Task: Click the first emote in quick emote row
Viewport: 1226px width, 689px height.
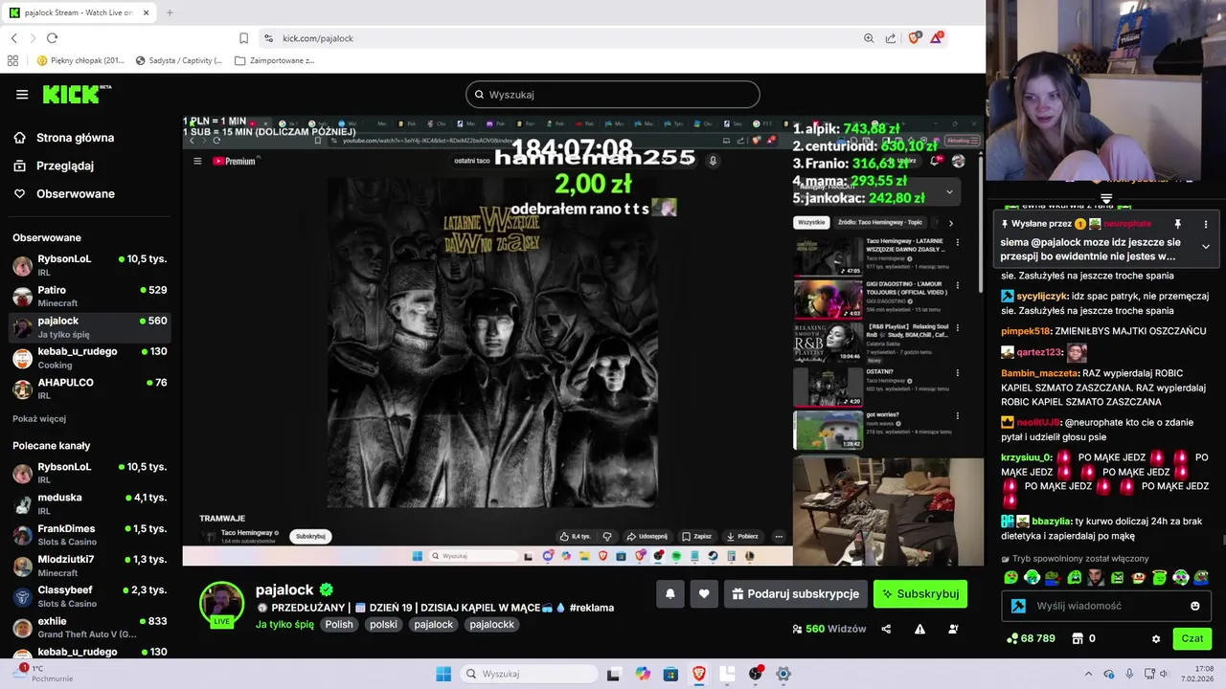Action: click(1010, 577)
